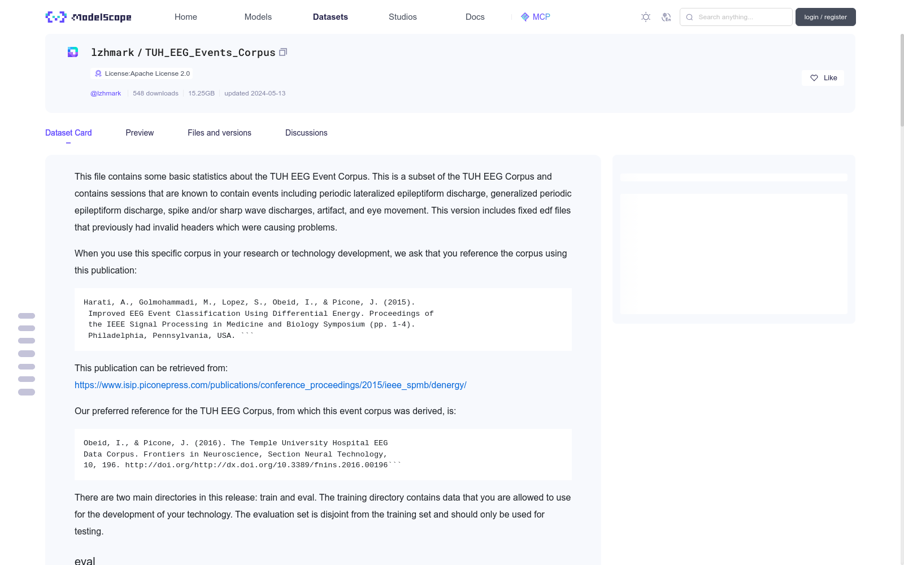Viewport: 904px width, 565px height.
Task: Open the MCP diamond icon link
Action: (525, 17)
